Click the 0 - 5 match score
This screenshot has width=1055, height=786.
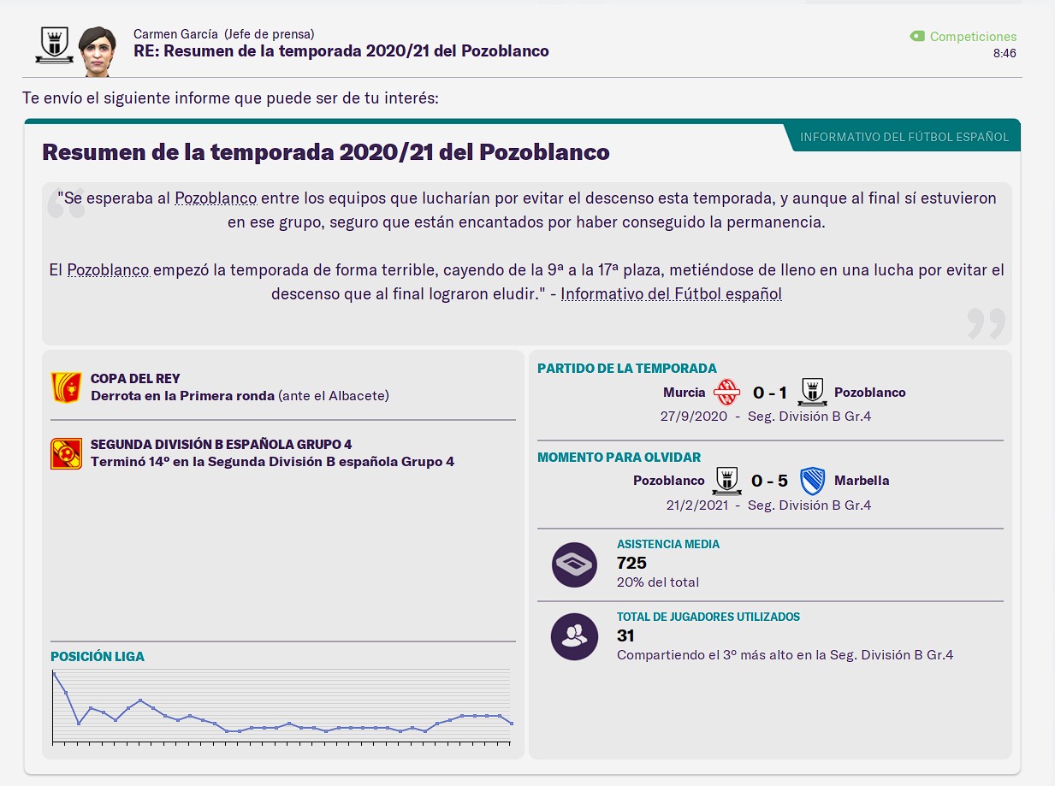click(769, 482)
